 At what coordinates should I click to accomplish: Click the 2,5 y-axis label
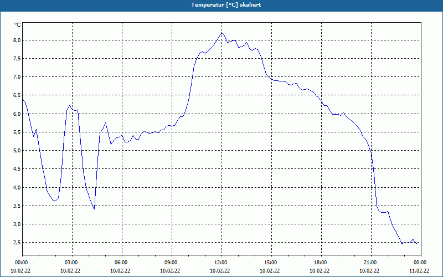(18, 243)
